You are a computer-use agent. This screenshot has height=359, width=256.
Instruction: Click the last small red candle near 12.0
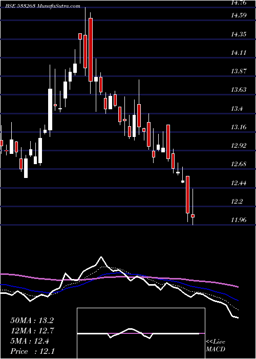tap(193, 216)
